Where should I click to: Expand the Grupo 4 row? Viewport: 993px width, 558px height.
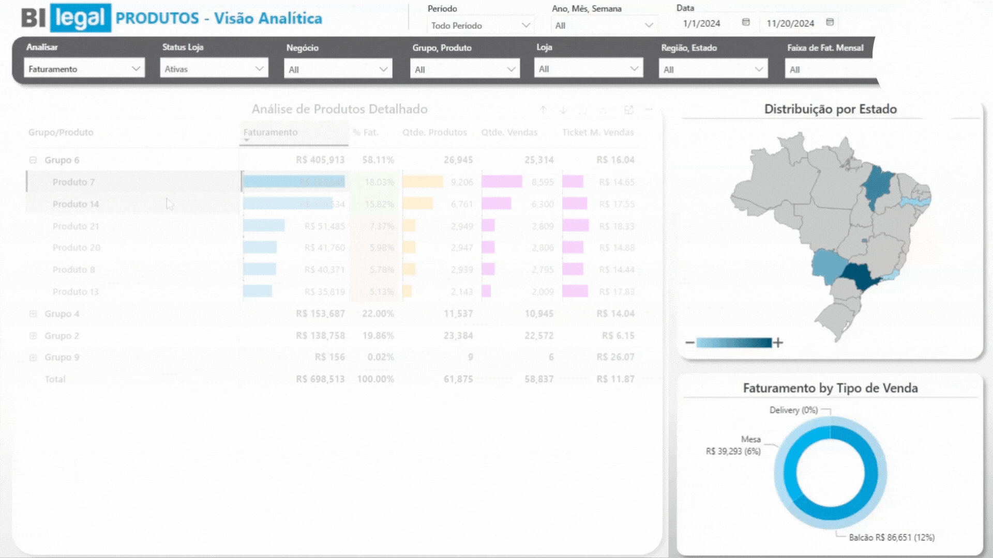33,314
